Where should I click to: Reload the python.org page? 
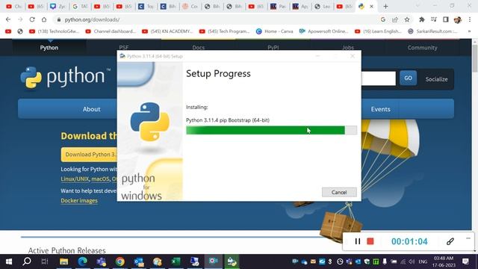32,19
